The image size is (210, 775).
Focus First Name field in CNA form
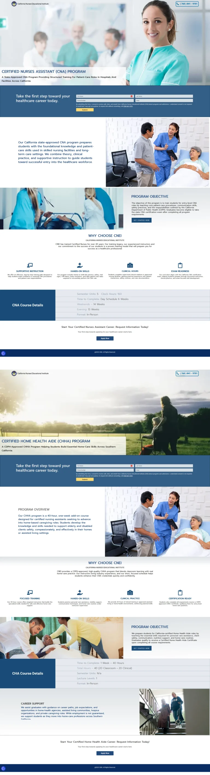[104, 96]
